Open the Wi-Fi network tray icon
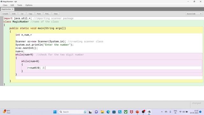The image size is (204, 115). coord(180,112)
